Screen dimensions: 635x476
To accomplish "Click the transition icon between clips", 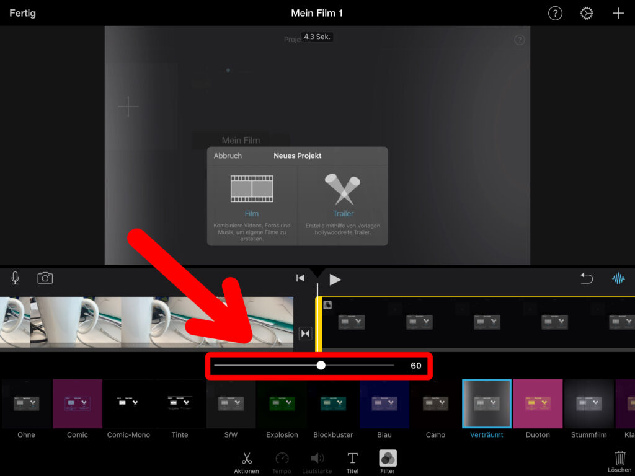I will click(305, 333).
